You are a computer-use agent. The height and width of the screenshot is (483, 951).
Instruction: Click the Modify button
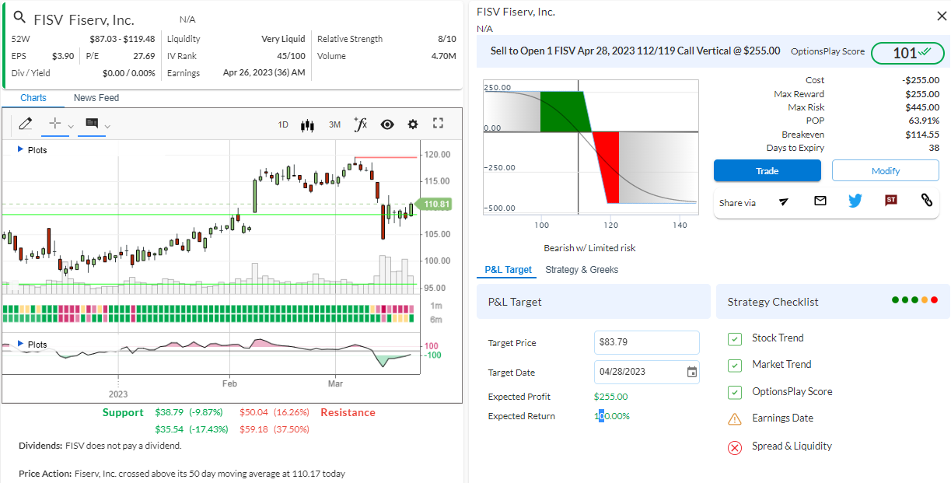point(886,171)
